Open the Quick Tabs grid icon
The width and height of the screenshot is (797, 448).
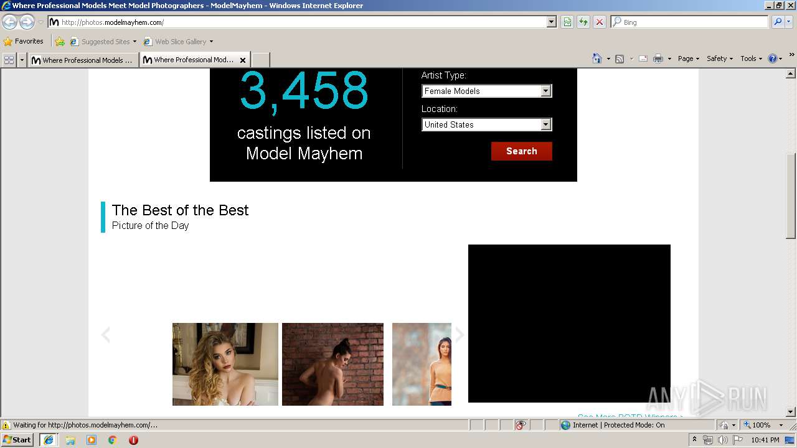(9, 60)
